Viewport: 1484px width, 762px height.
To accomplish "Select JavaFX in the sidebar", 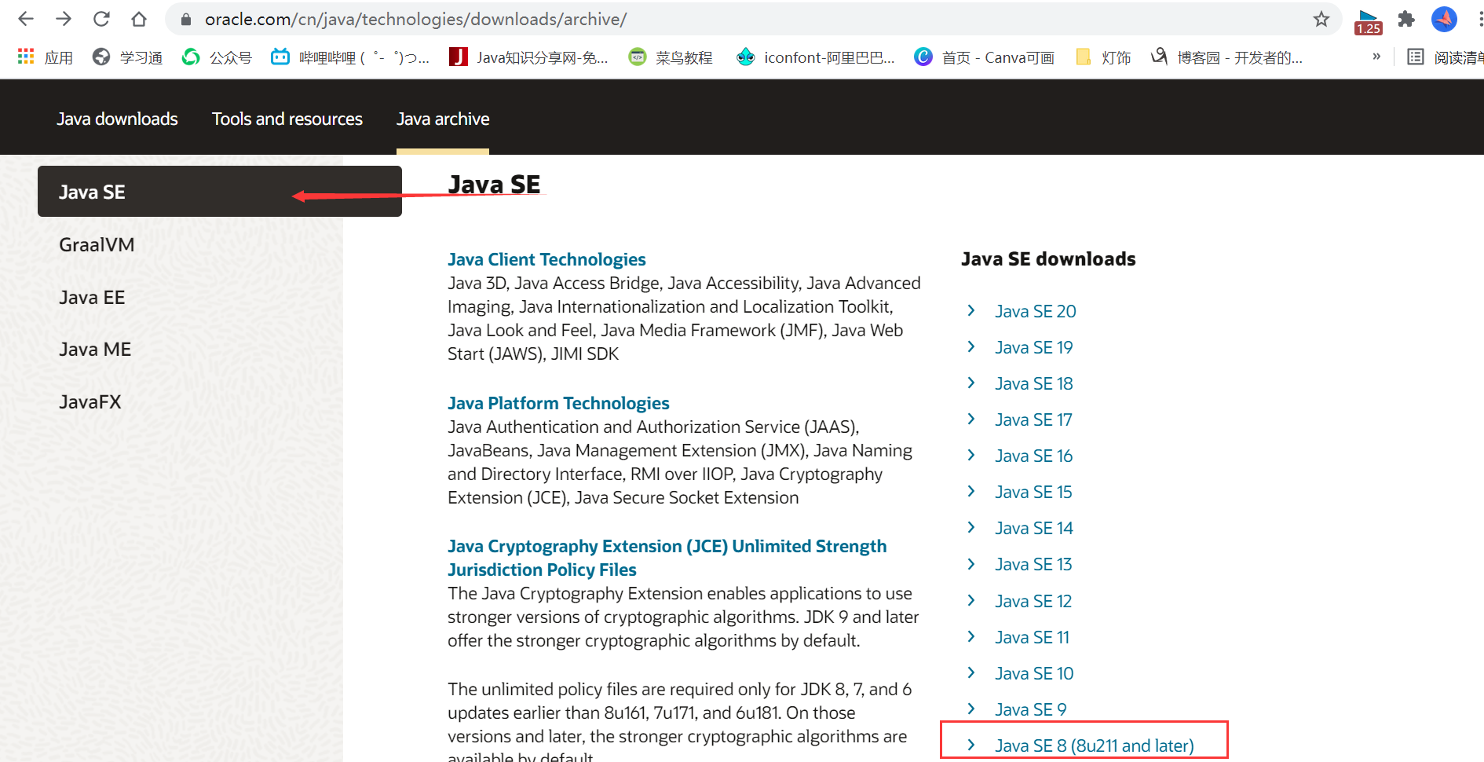I will [x=90, y=402].
